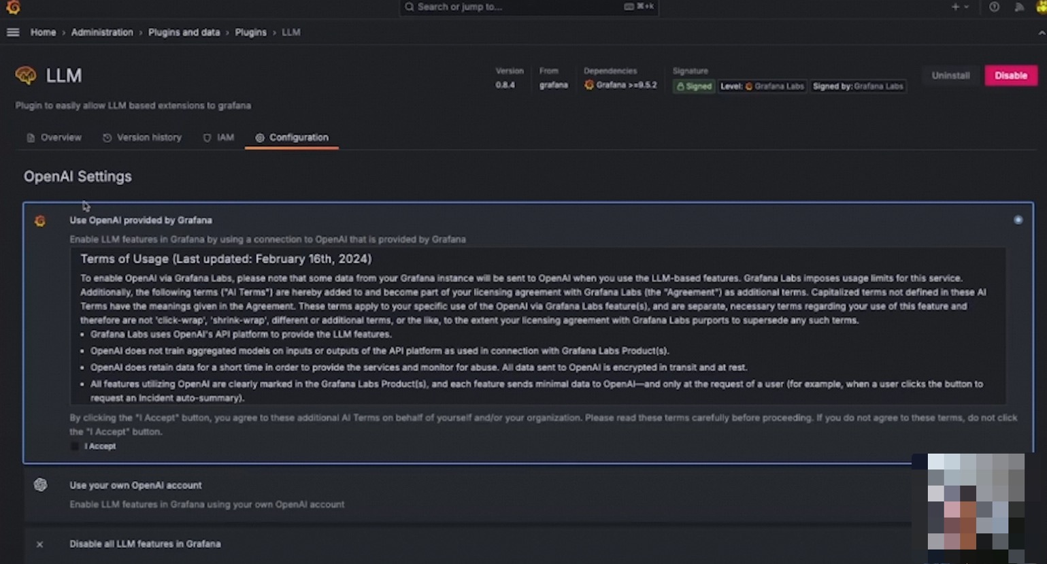Click the 'By clicking the "I Accept" button' notice
The width and height of the screenshot is (1047, 564).
pos(543,425)
